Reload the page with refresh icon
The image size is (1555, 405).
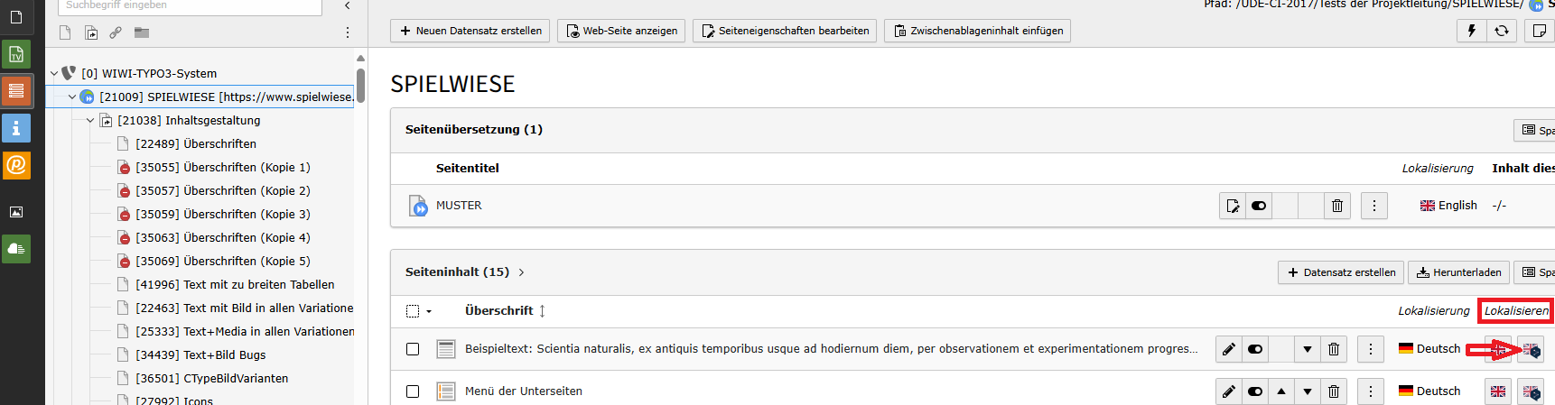(x=1502, y=31)
